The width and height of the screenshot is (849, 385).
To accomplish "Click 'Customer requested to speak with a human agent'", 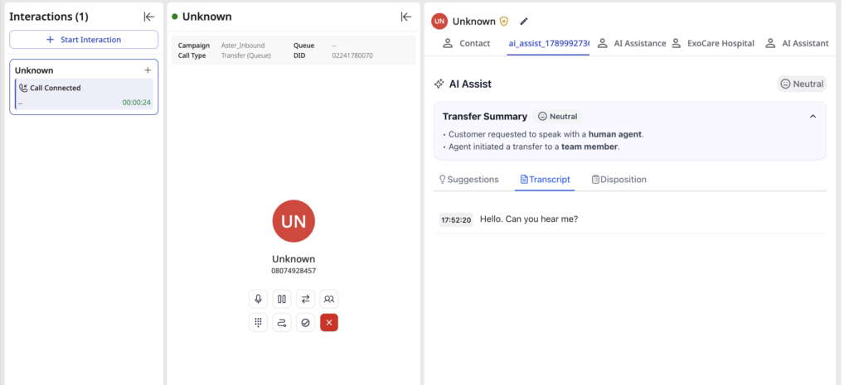I will [546, 135].
